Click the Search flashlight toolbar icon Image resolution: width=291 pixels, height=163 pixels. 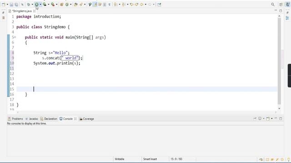[81, 5]
